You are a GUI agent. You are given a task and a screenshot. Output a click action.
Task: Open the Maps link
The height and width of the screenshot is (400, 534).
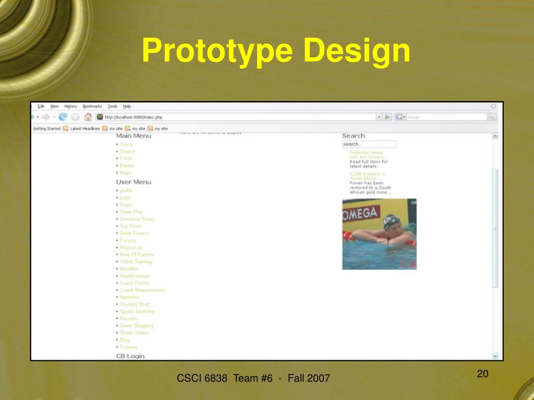(126, 173)
